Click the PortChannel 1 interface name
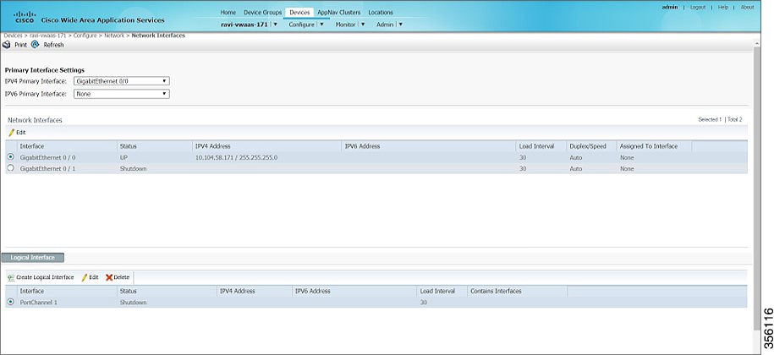This screenshot has width=774, height=355. point(39,303)
